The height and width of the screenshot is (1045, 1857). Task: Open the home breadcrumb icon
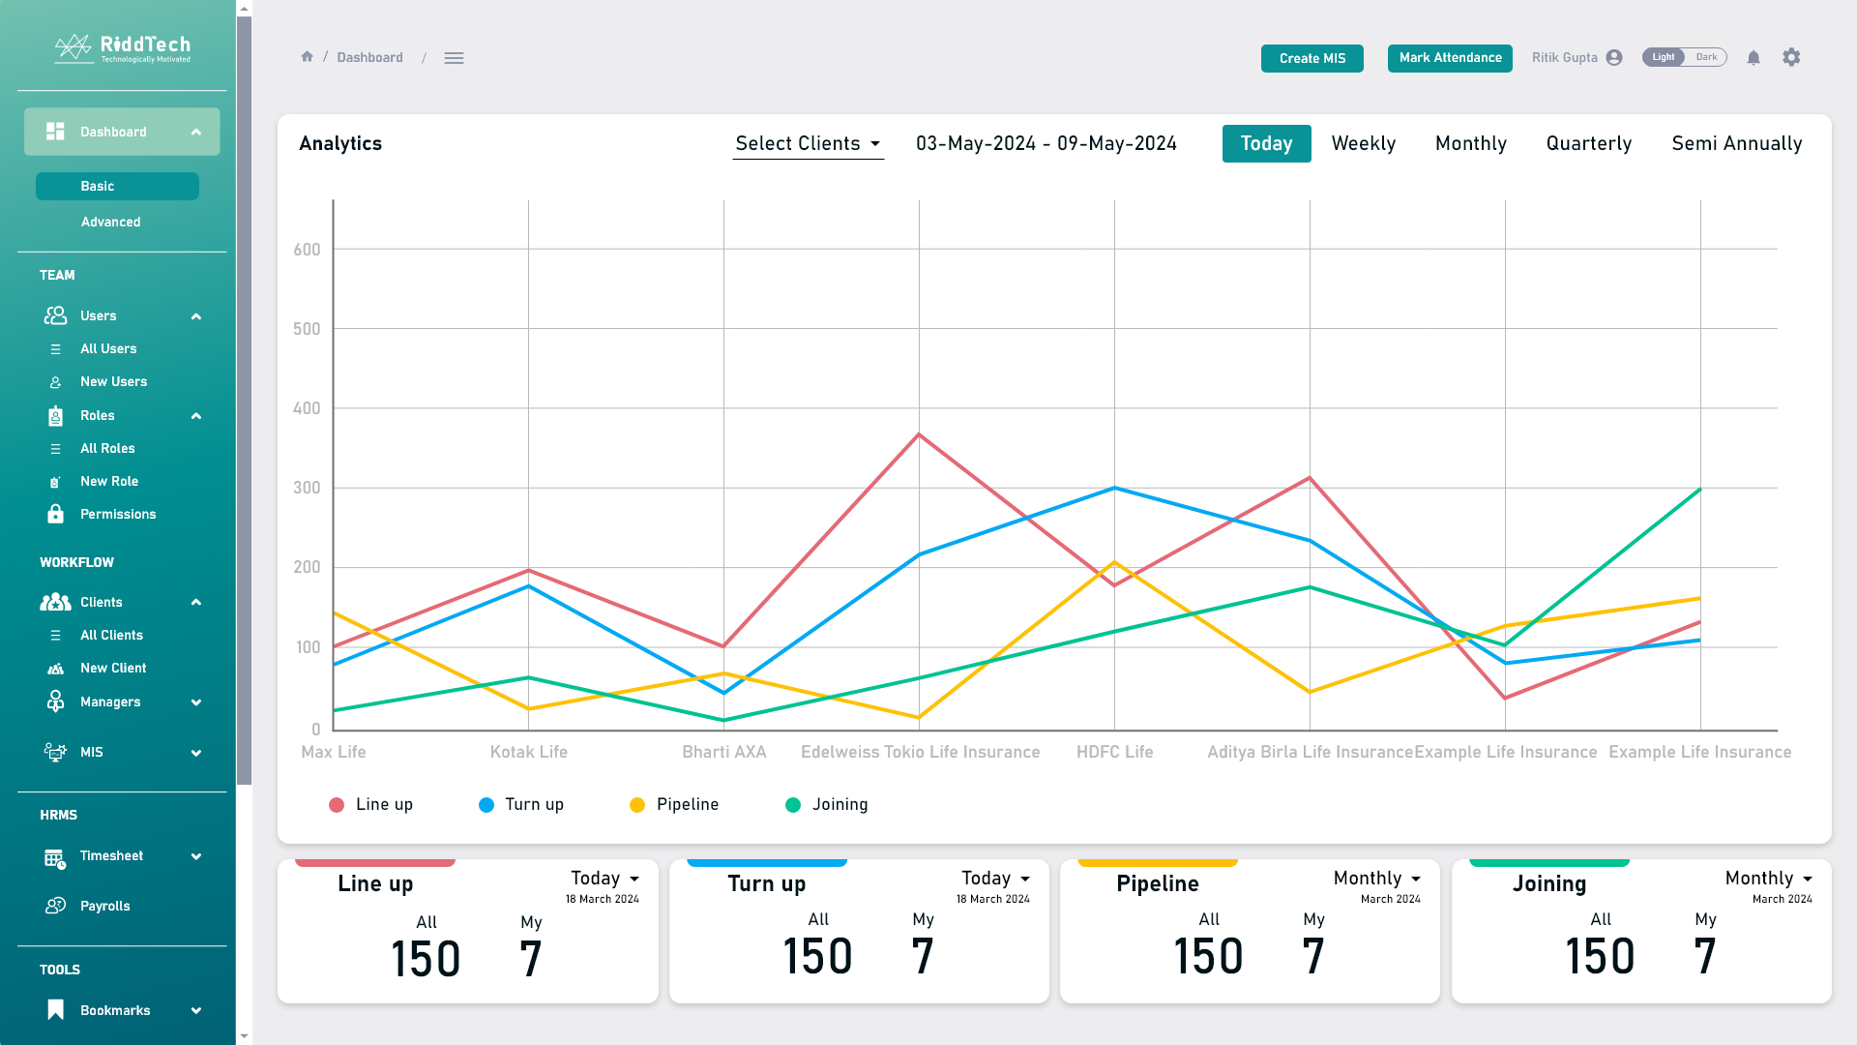(x=307, y=56)
